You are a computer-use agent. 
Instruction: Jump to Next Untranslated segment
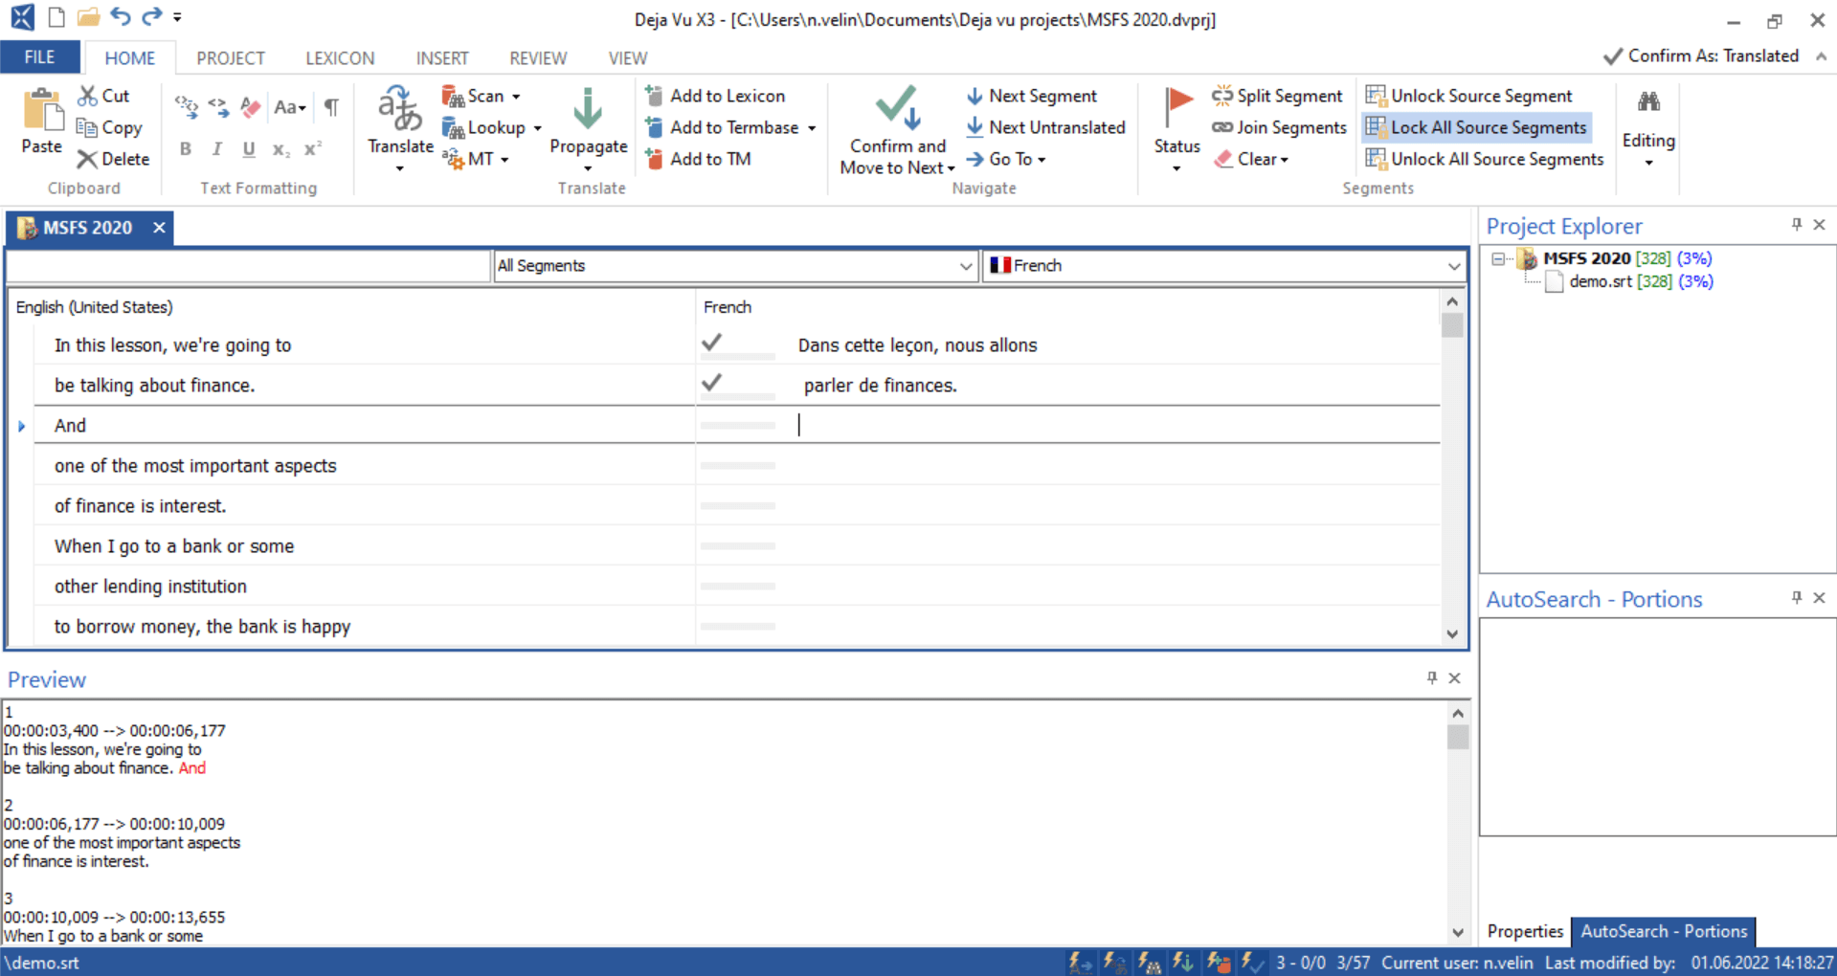pyautogui.click(x=1046, y=127)
